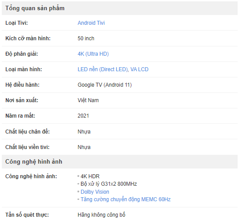Open the LED nền (Direct LED) link
This screenshot has height=222, width=250.
click(103, 69)
